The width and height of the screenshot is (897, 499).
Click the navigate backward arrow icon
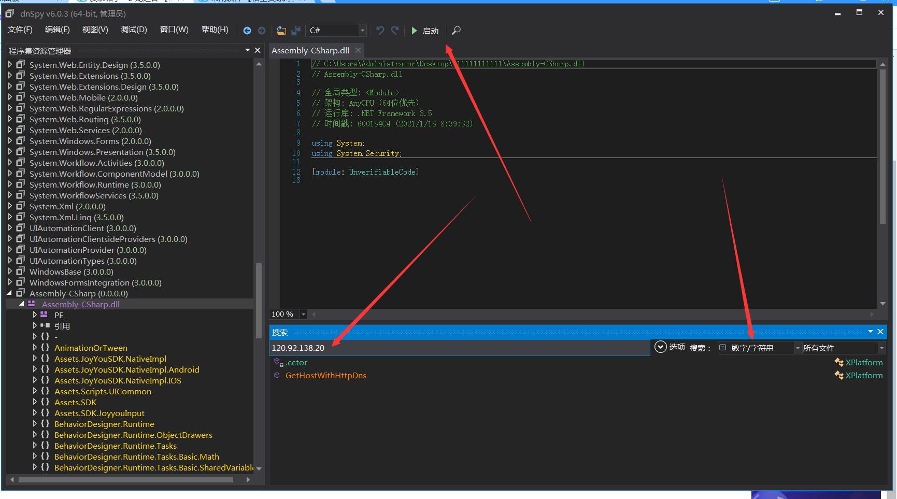pos(247,31)
